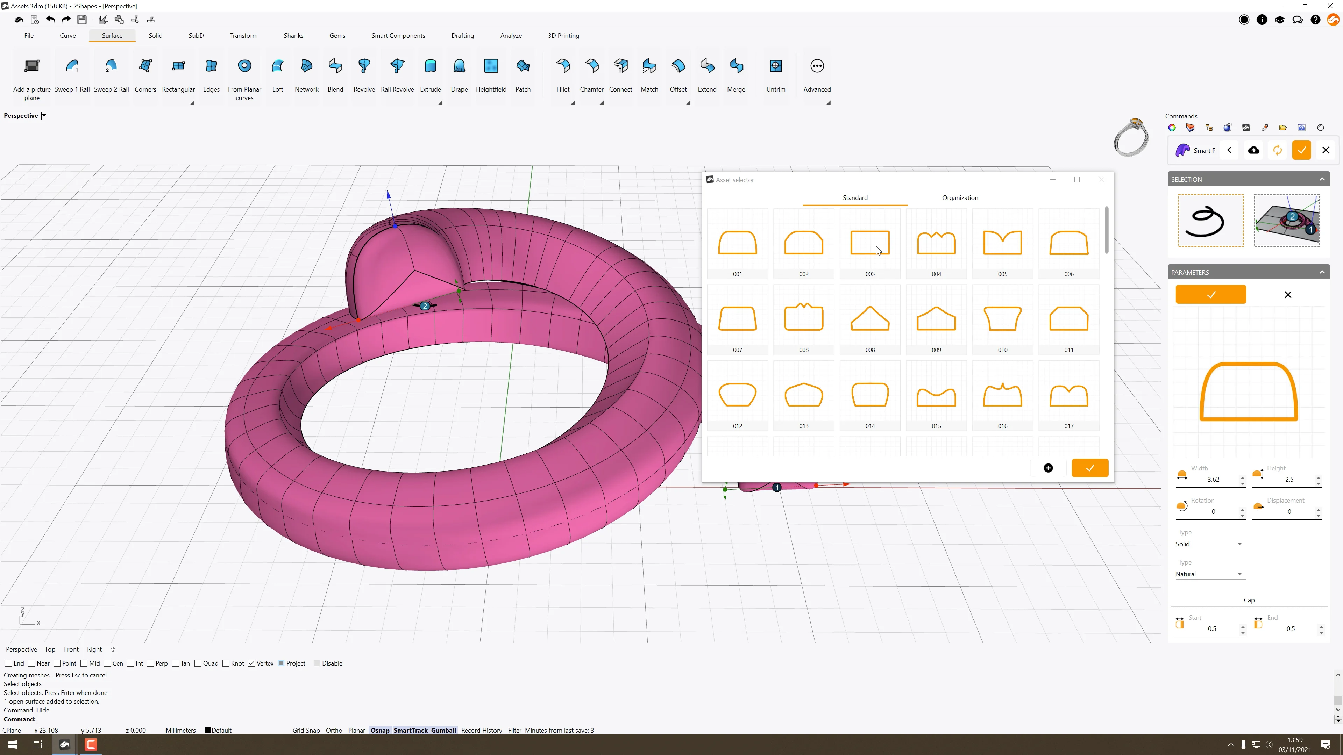Open the Perspective viewport dropdown arrow
The image size is (1343, 755).
click(x=44, y=116)
